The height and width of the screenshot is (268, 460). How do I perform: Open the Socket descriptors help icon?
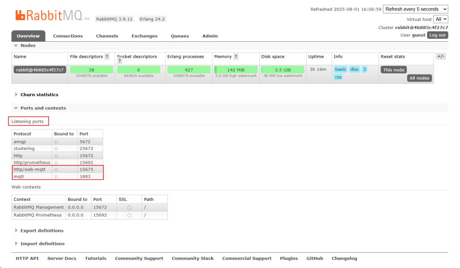[x=119, y=60]
